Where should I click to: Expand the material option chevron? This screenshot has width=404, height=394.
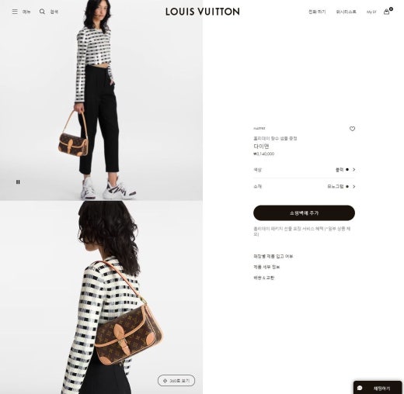click(353, 186)
